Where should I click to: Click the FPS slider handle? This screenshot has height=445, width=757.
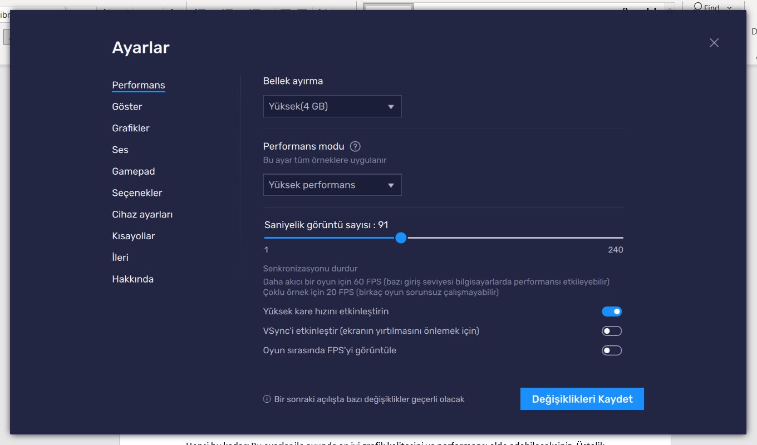click(x=401, y=238)
